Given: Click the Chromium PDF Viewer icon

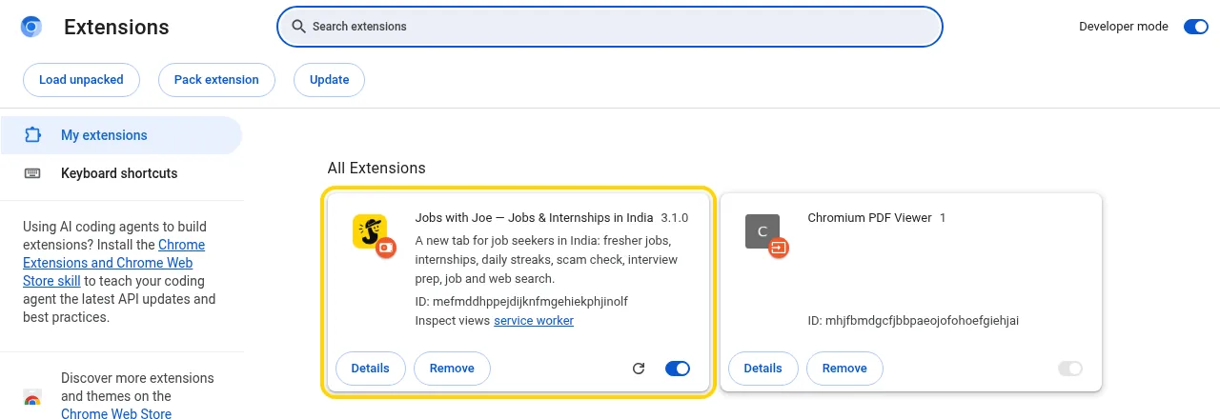Looking at the screenshot, I should tap(762, 231).
